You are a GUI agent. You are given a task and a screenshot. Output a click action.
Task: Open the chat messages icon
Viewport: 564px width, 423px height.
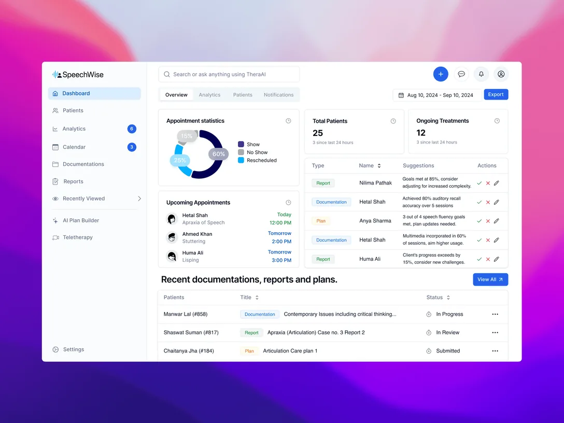coord(461,74)
